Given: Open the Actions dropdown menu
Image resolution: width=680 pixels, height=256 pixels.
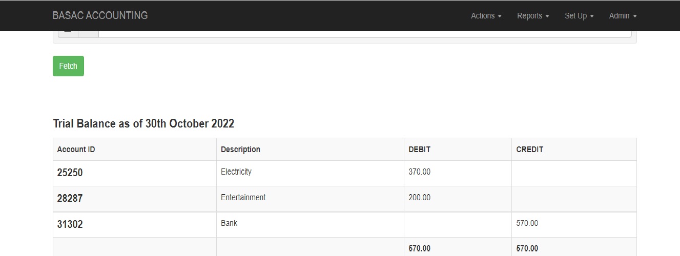Looking at the screenshot, I should pyautogui.click(x=486, y=16).
